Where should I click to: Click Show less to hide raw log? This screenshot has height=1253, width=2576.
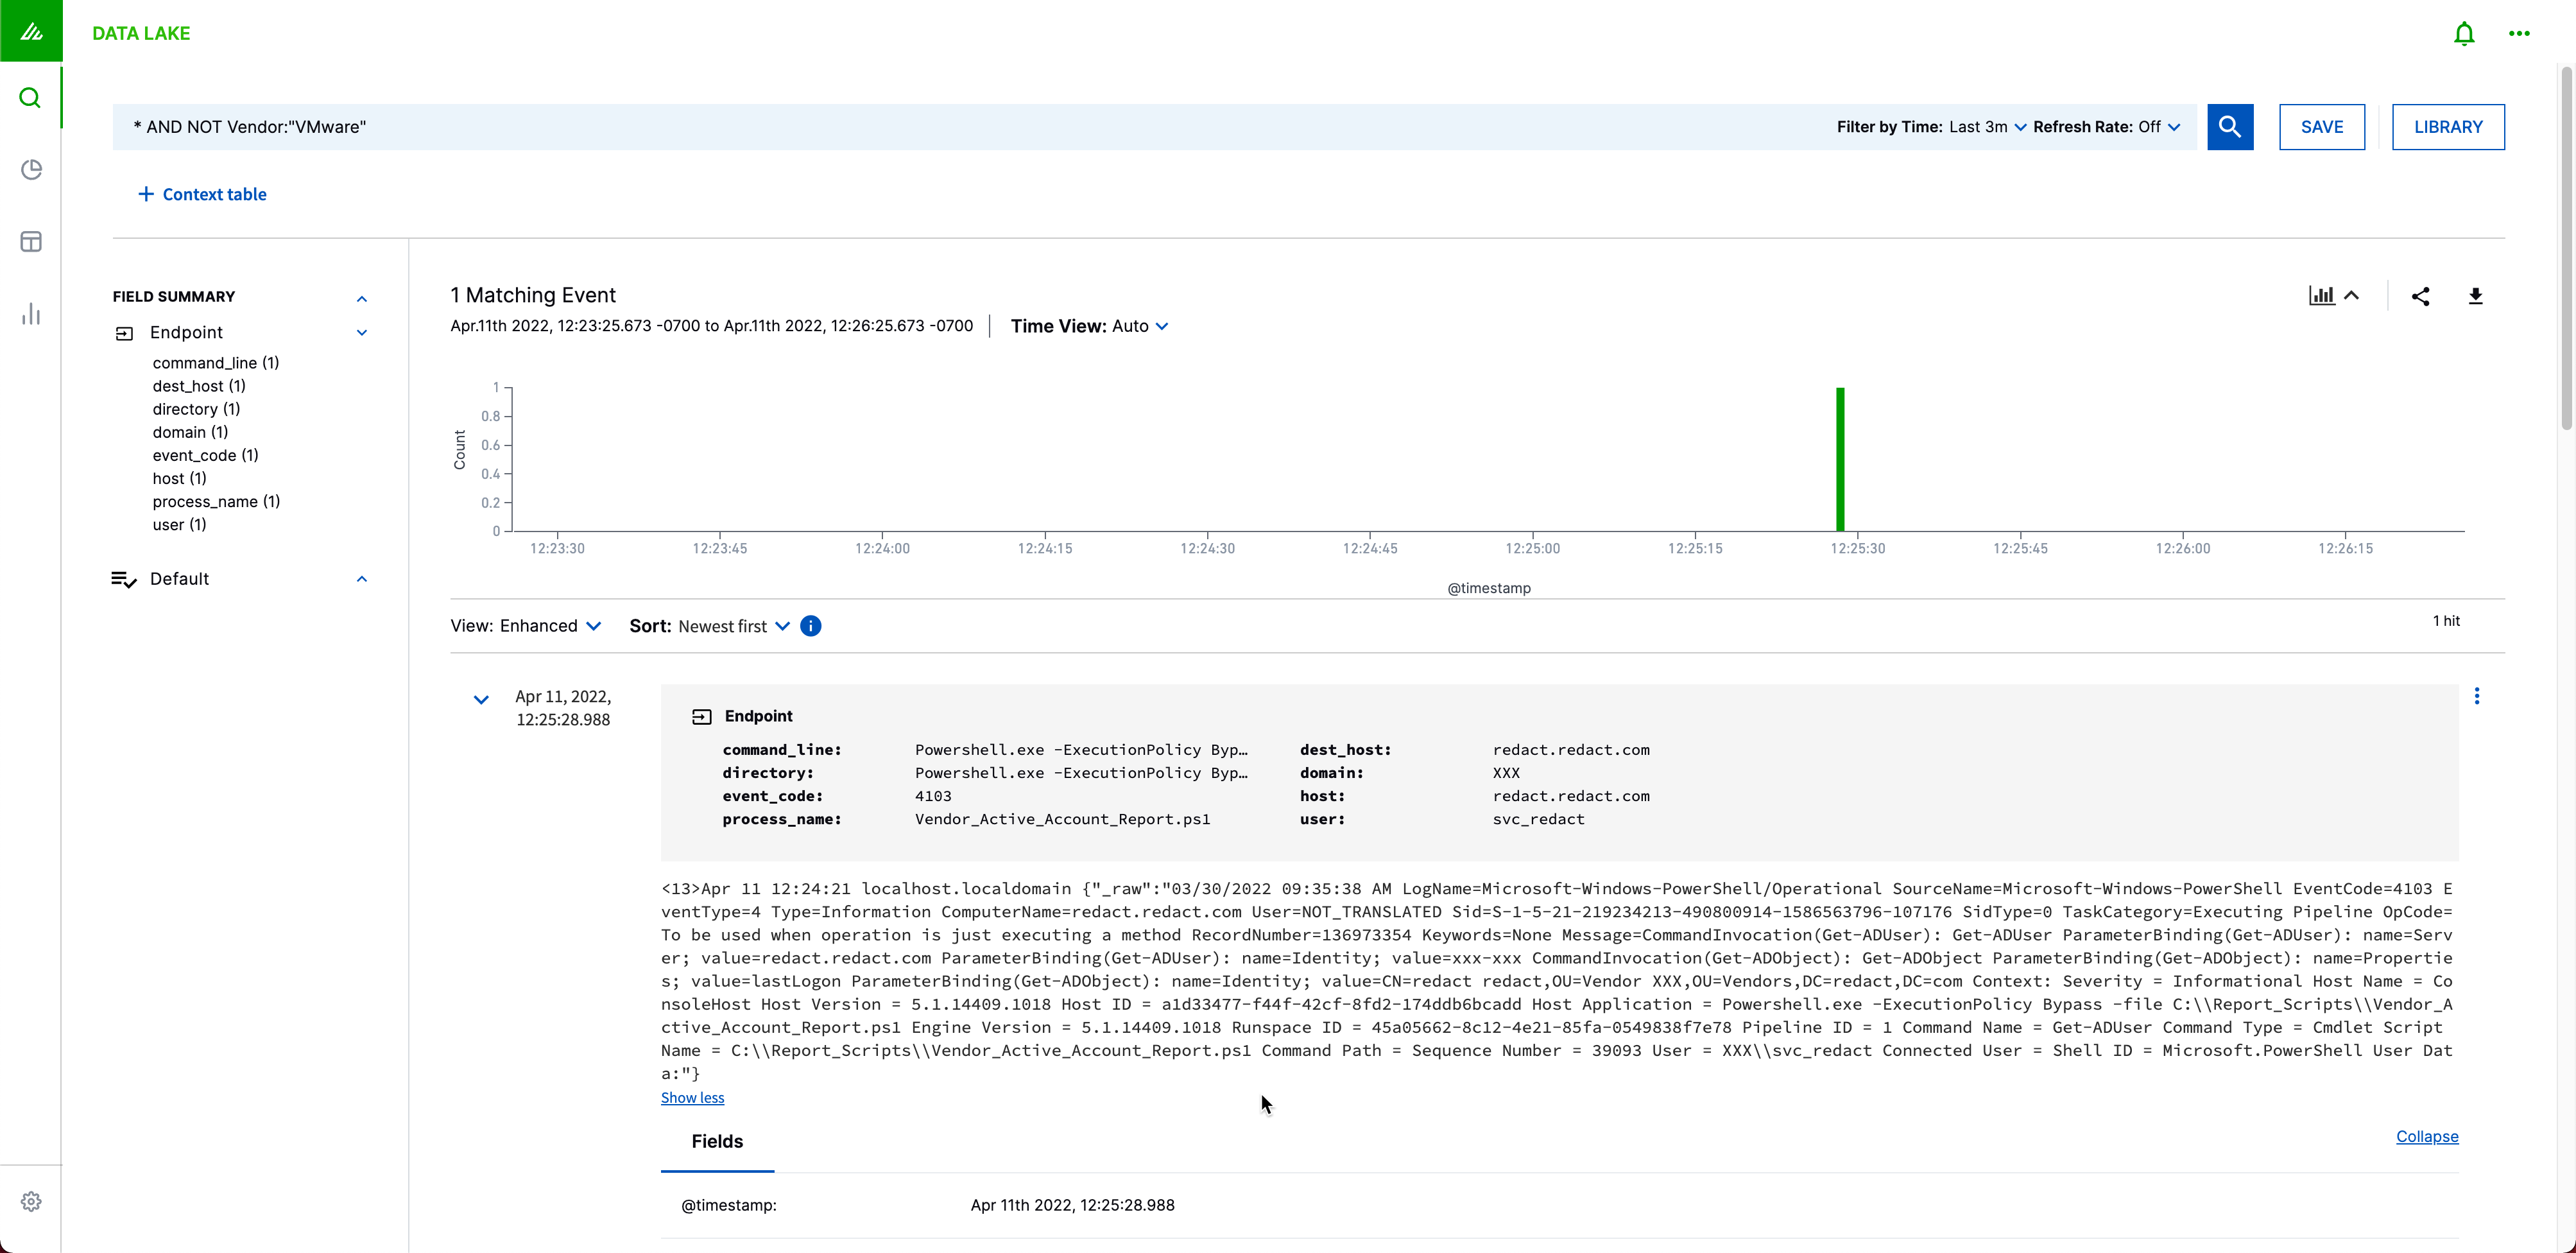tap(692, 1097)
